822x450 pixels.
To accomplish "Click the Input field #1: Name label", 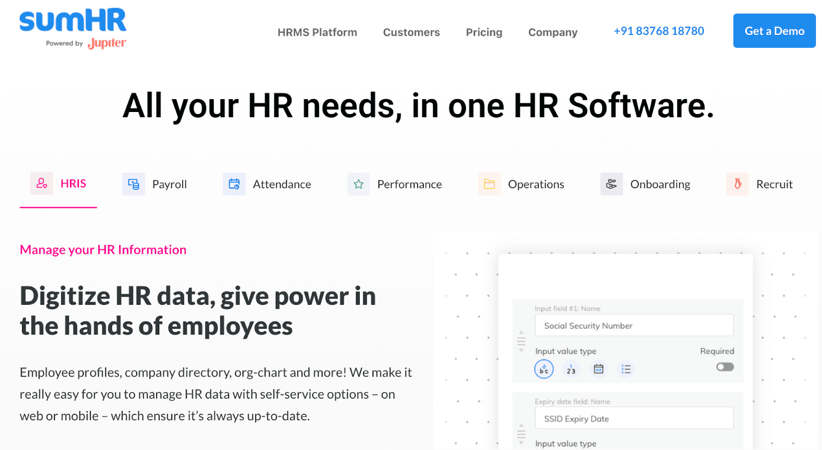I will [x=567, y=308].
